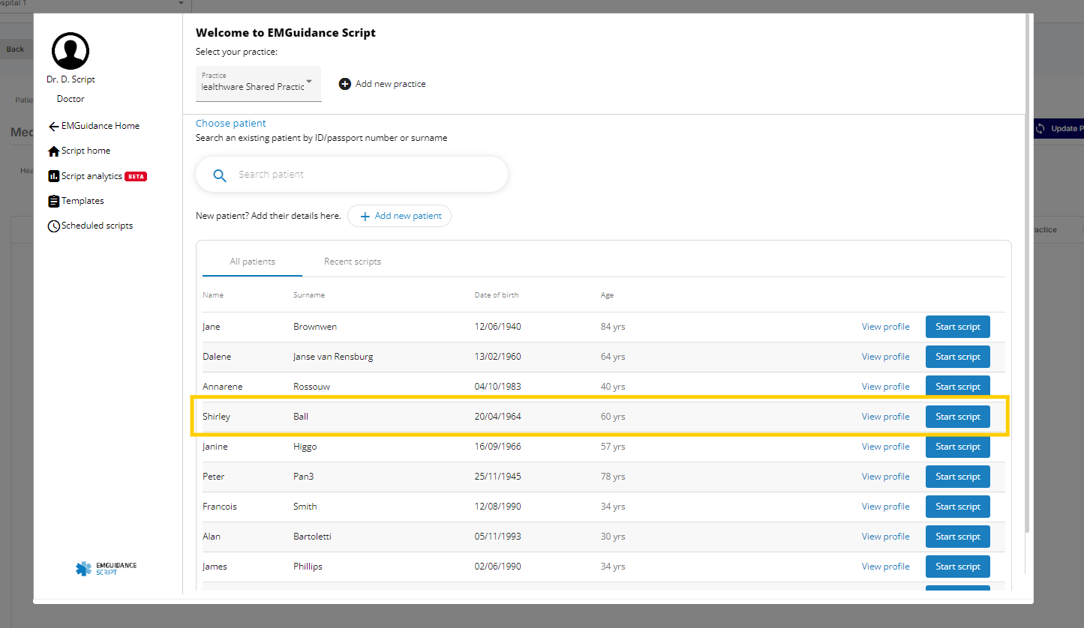Expand the Practice dropdown
The height and width of the screenshot is (628, 1084).
308,82
